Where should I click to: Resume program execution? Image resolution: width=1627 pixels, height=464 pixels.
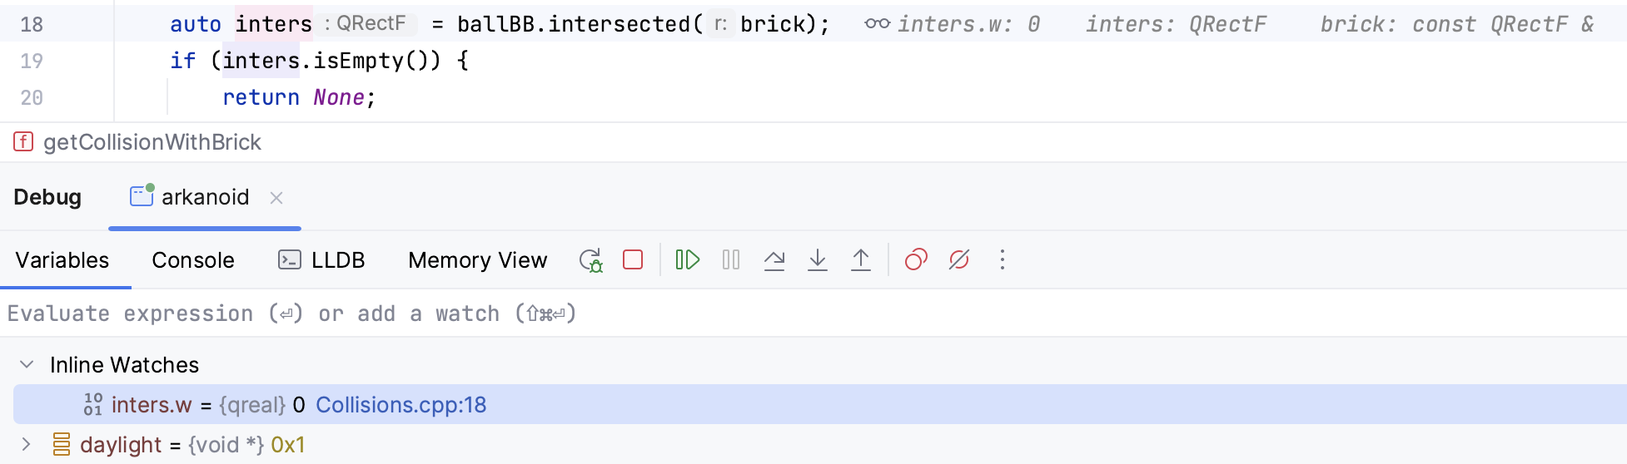(688, 260)
